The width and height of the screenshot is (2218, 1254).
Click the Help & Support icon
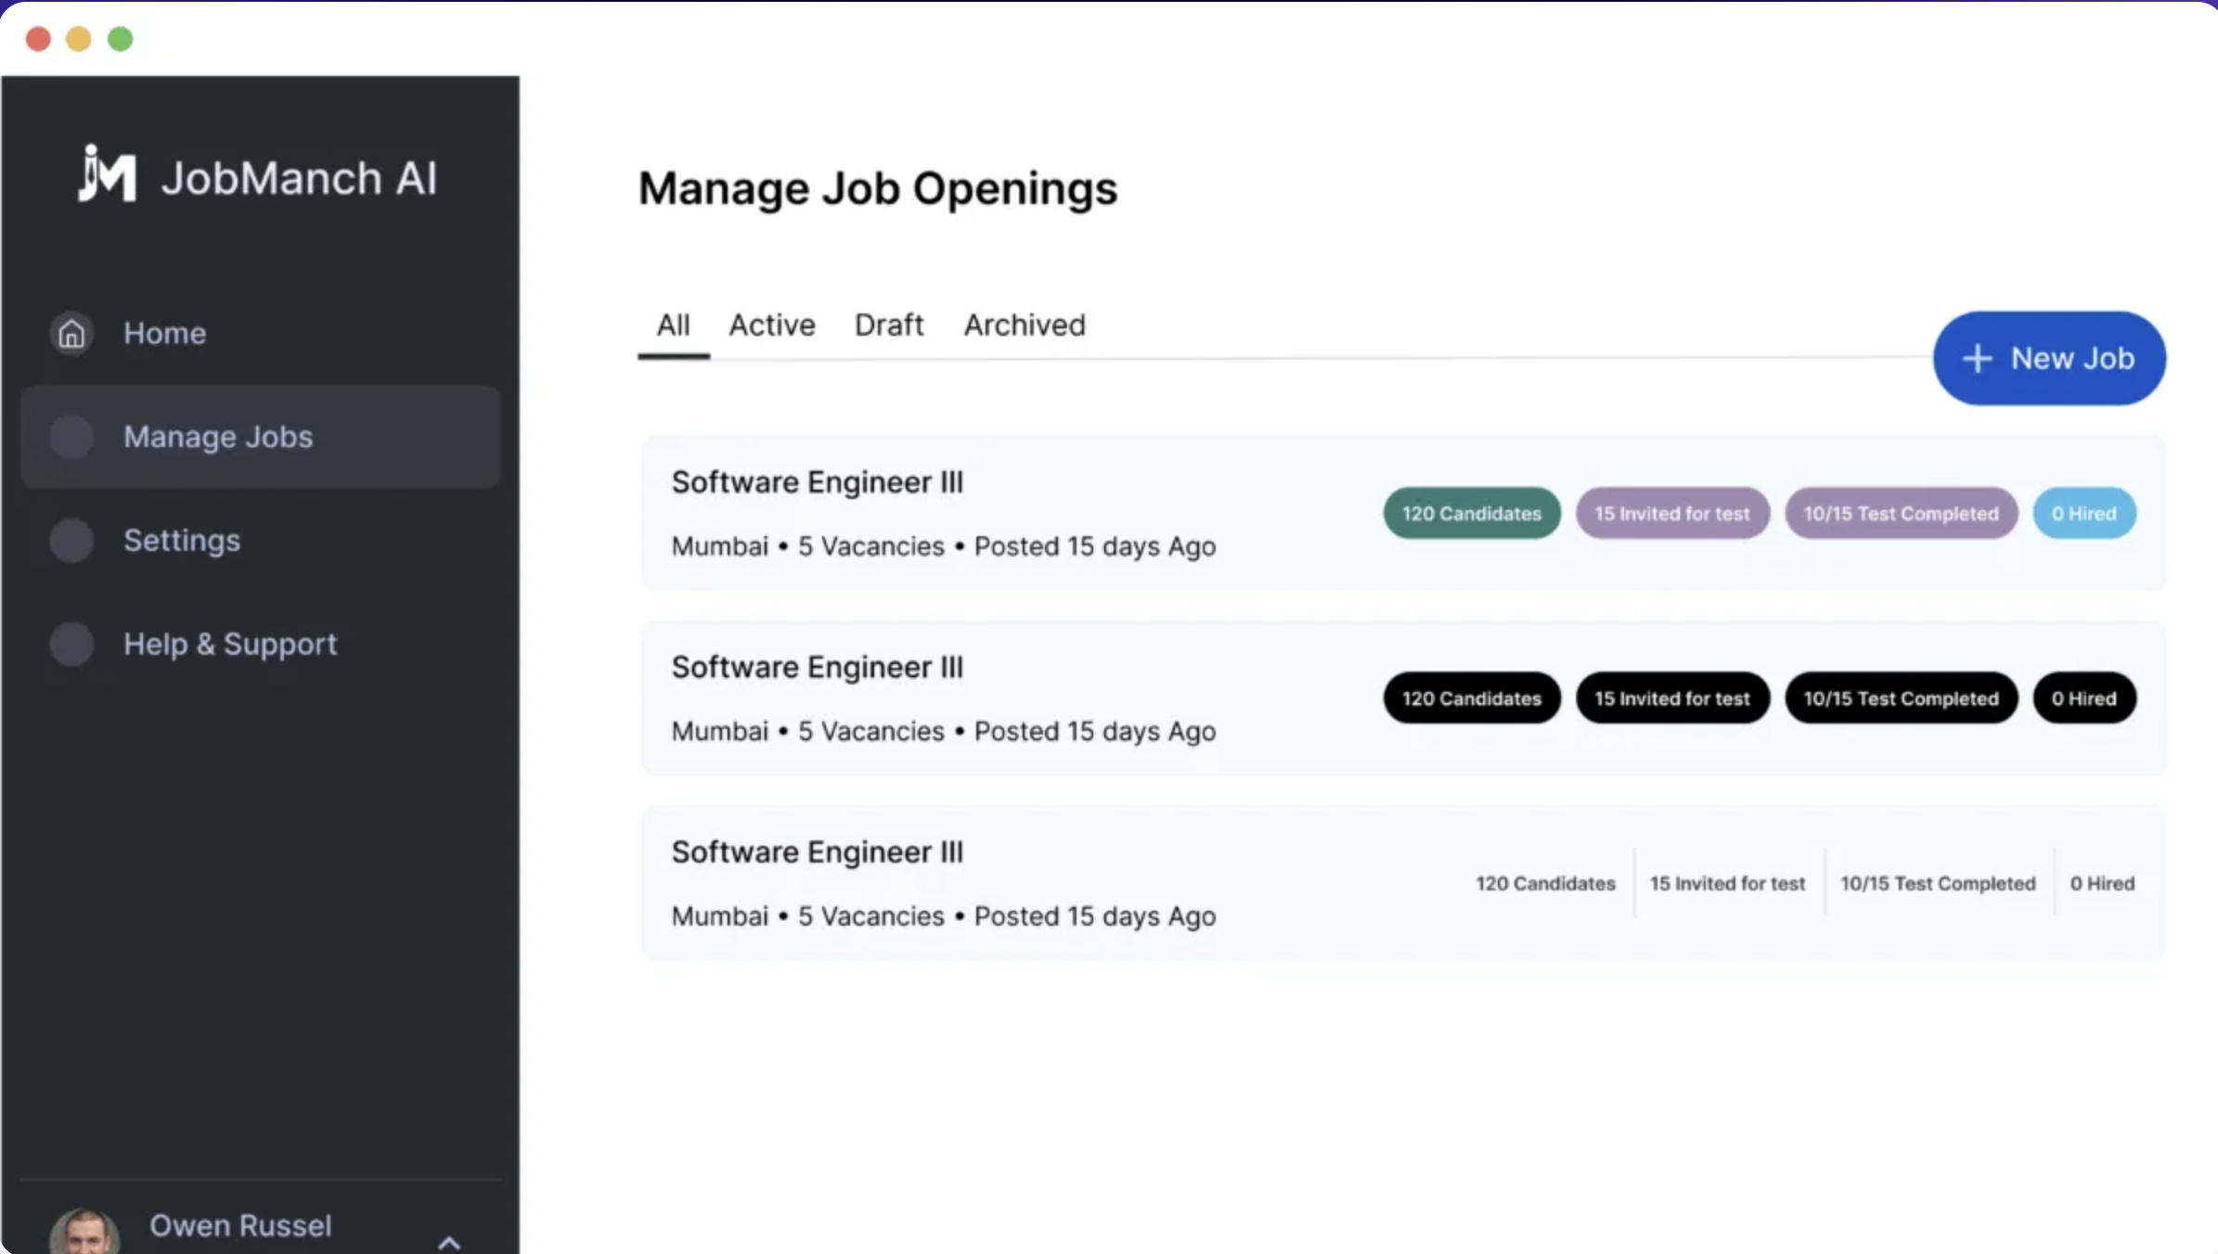tap(71, 644)
